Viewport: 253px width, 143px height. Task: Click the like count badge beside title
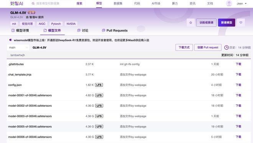(31, 12)
